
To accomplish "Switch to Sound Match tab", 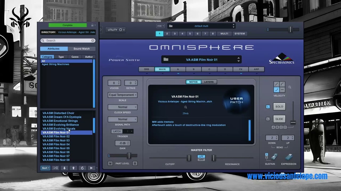I will (82, 49).
